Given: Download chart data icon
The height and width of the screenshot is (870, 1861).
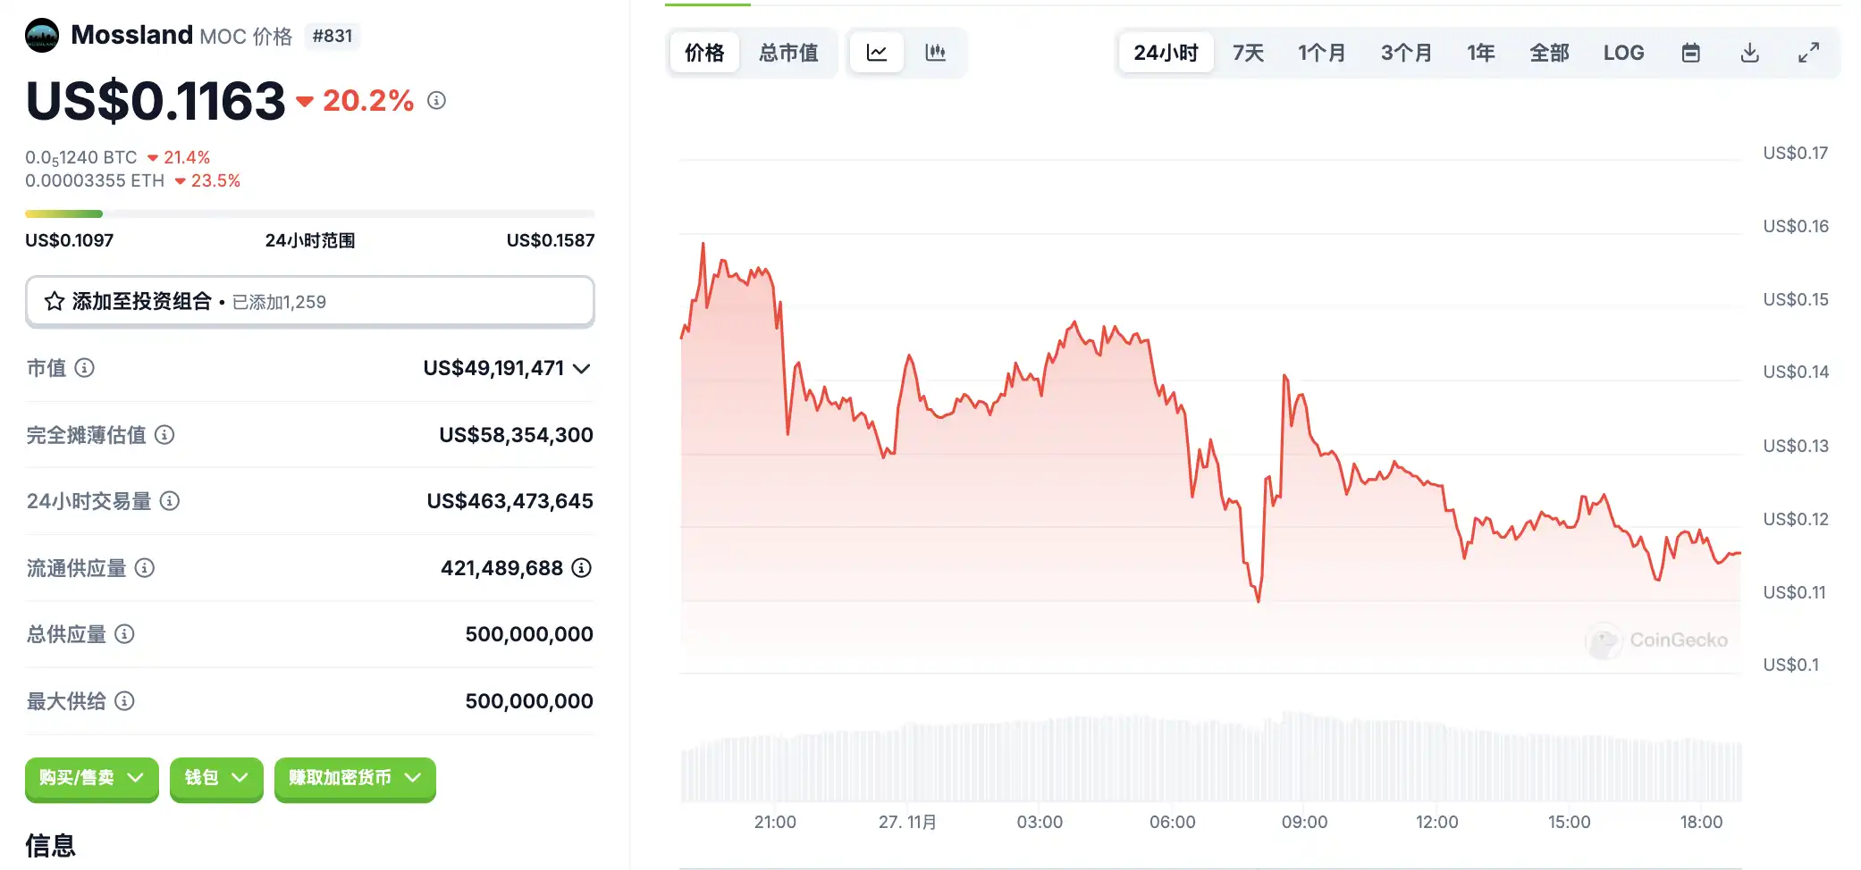Looking at the screenshot, I should pos(1749,53).
